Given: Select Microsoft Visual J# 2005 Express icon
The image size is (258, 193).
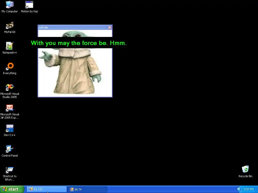Looking at the screenshot, I should point(10,112).
